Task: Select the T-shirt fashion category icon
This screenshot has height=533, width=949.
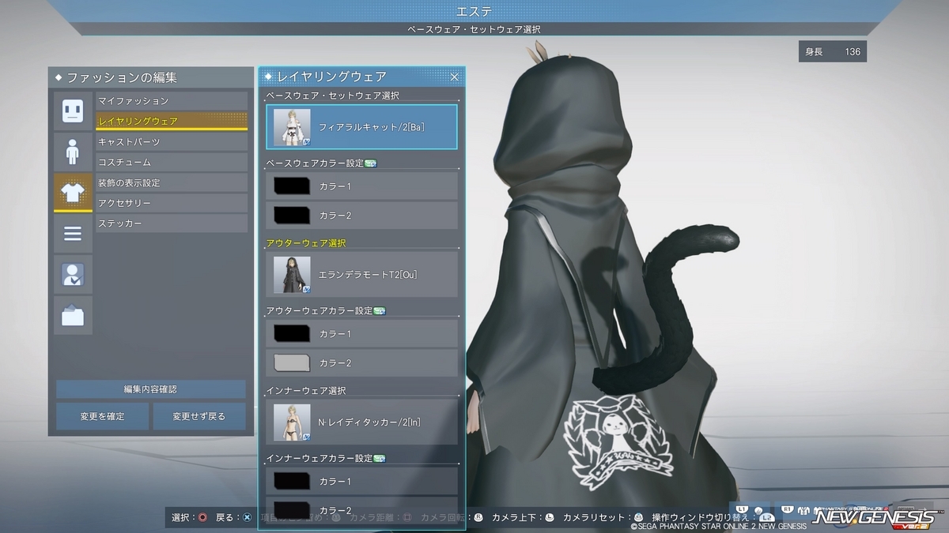Action: 73,193
